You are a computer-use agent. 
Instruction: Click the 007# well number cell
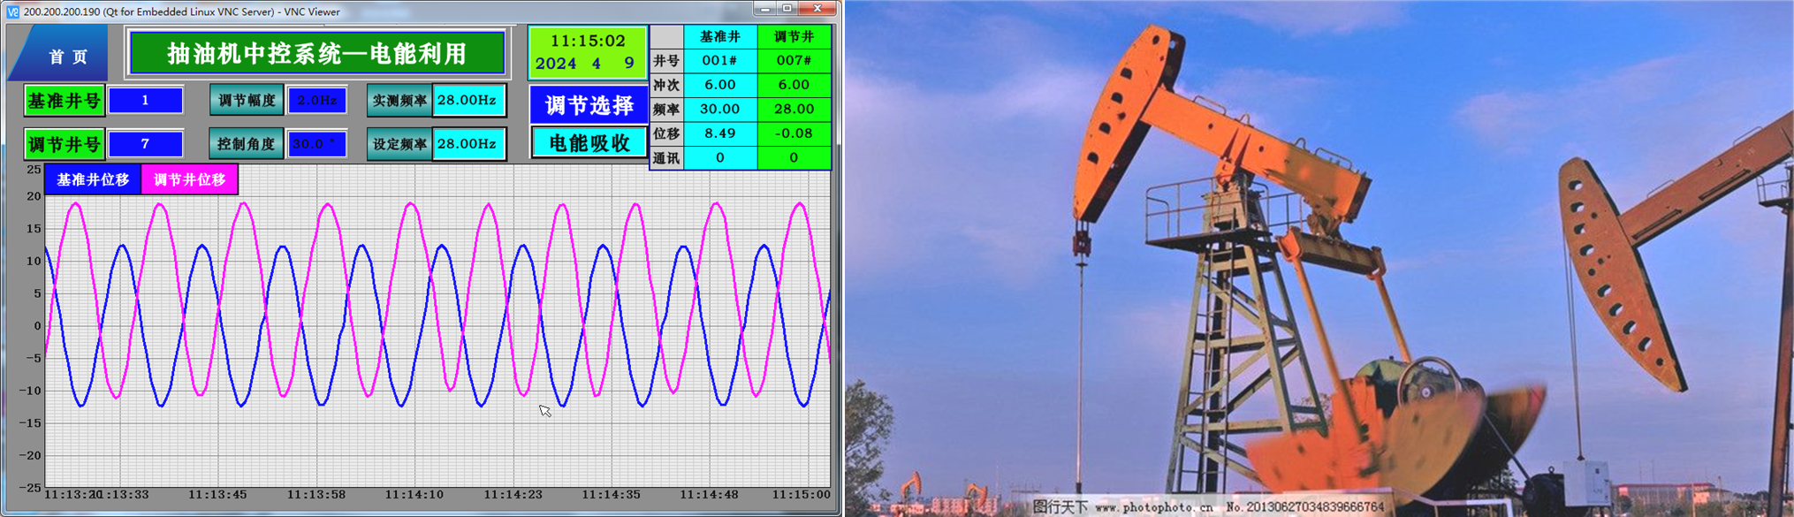794,61
